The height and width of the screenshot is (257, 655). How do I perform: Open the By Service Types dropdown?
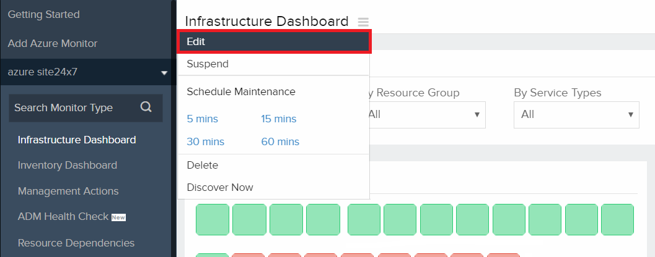(x=576, y=114)
